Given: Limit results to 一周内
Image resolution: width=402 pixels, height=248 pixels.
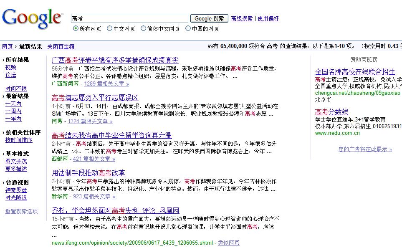Looking at the screenshot, I should coord(13,111).
